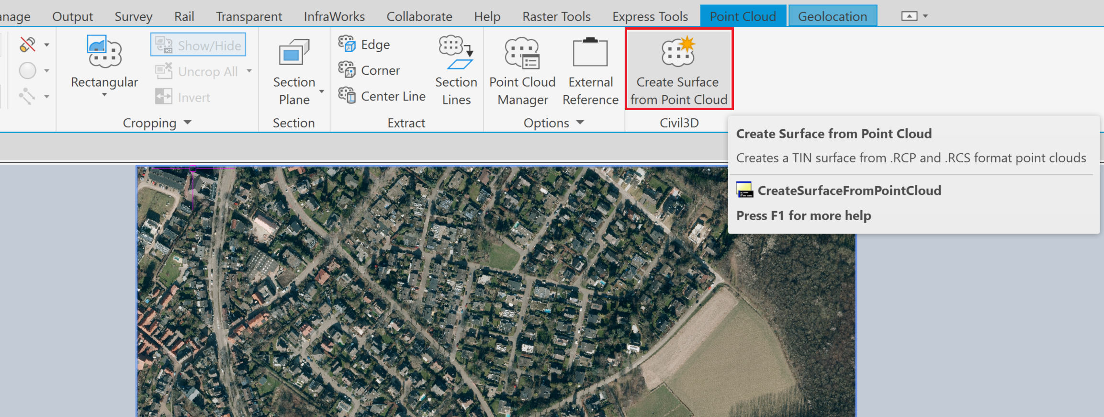Image resolution: width=1104 pixels, height=417 pixels.
Task: Open the Help tab
Action: (487, 16)
